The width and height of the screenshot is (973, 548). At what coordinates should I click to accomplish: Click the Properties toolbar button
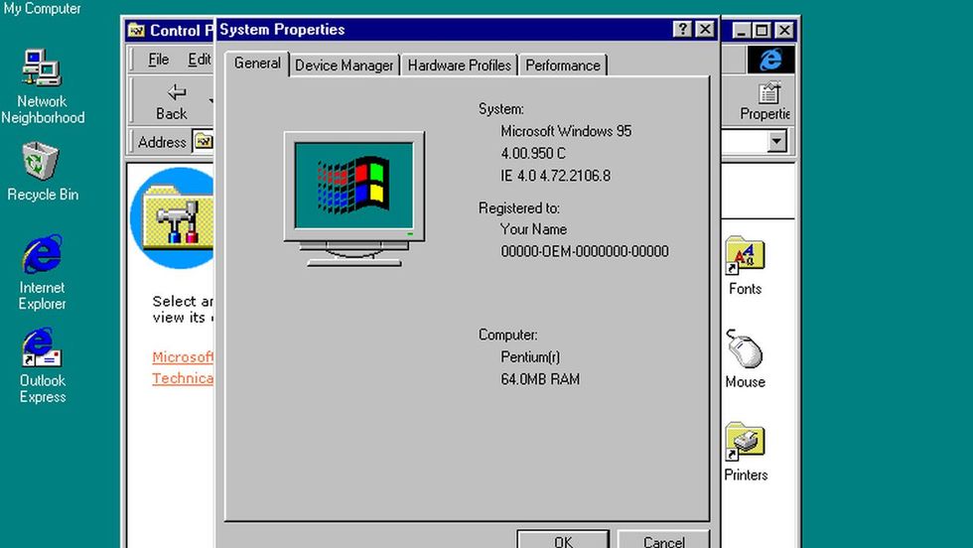click(766, 101)
